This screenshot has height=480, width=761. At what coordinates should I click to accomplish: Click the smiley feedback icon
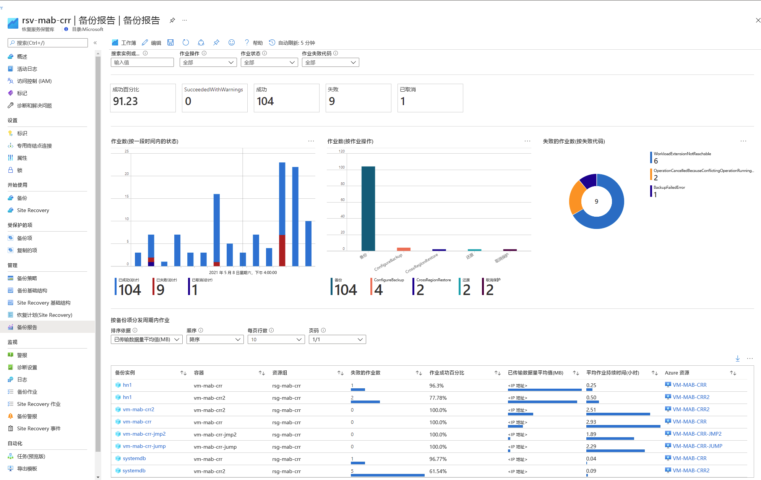232,42
